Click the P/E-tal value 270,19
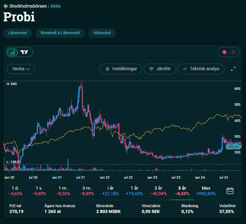The width and height of the screenshot is (246, 224). [17, 212]
